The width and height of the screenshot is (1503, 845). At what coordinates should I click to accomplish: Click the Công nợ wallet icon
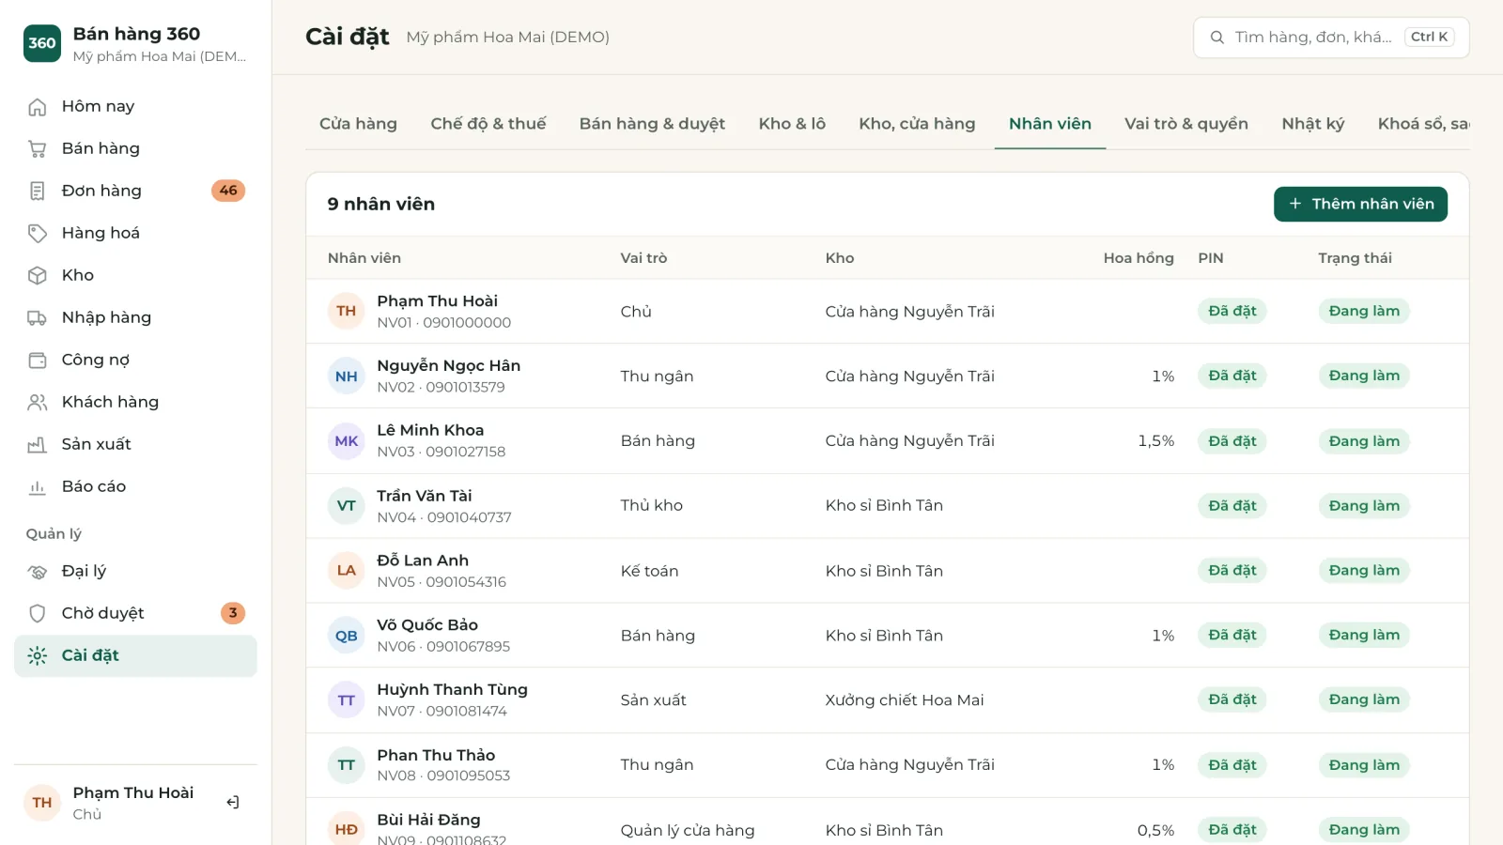pos(38,361)
